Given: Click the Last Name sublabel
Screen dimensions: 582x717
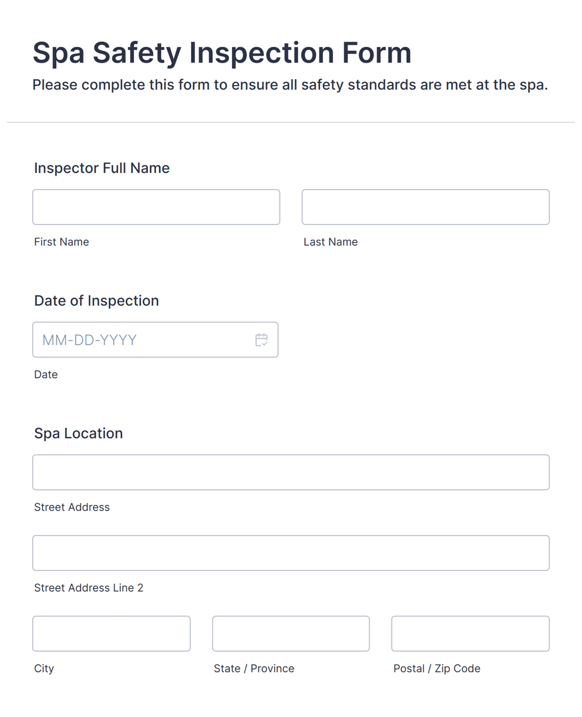Looking at the screenshot, I should (x=331, y=242).
